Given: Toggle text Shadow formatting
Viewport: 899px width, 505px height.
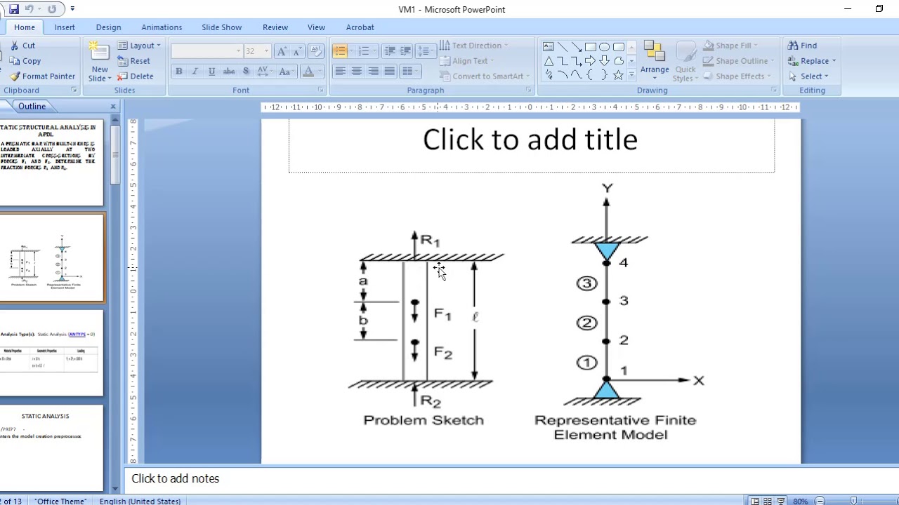Looking at the screenshot, I should point(246,72).
